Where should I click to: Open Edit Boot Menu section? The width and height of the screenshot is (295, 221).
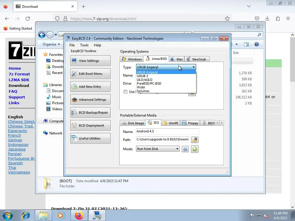[x=90, y=74]
